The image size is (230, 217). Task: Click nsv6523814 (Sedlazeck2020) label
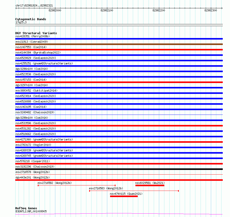(36, 96)
